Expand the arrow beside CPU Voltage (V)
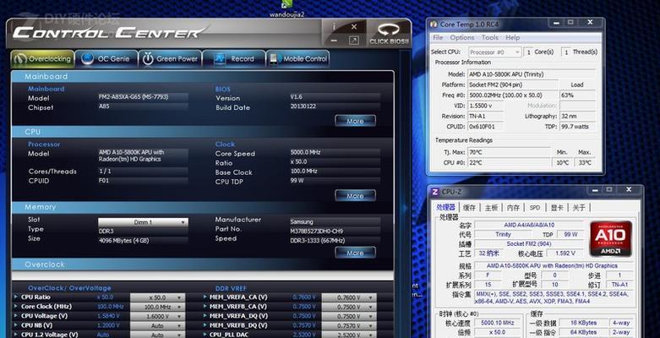The image size is (660, 338). (16, 316)
